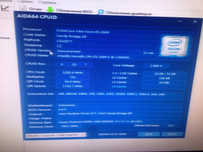The width and height of the screenshot is (203, 152).
Task: Click the 24:3 DRAM:FSB ratio value
Action: click(171, 125)
